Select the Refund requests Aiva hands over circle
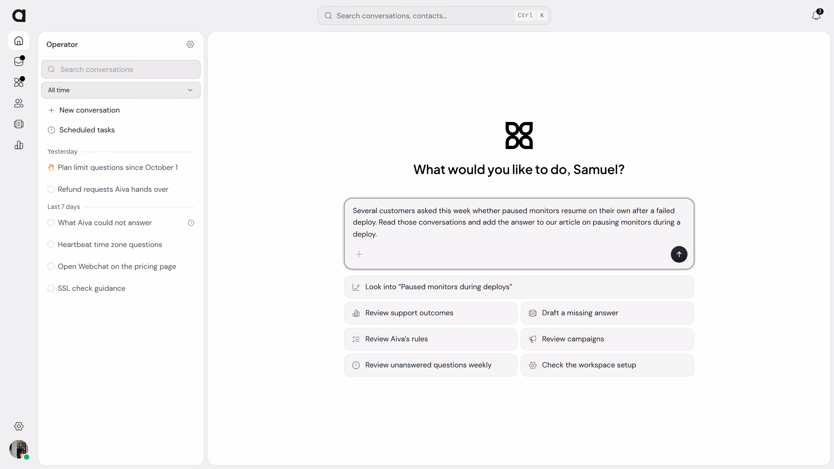The width and height of the screenshot is (834, 469). pos(51,189)
